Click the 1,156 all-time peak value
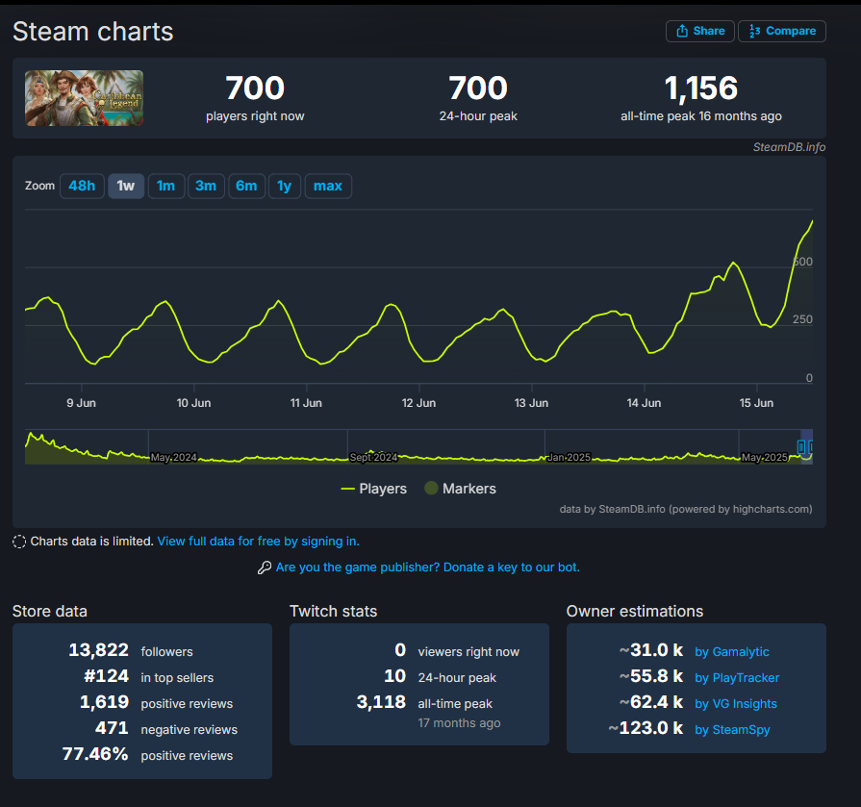Viewport: 861px width, 807px height. [700, 88]
